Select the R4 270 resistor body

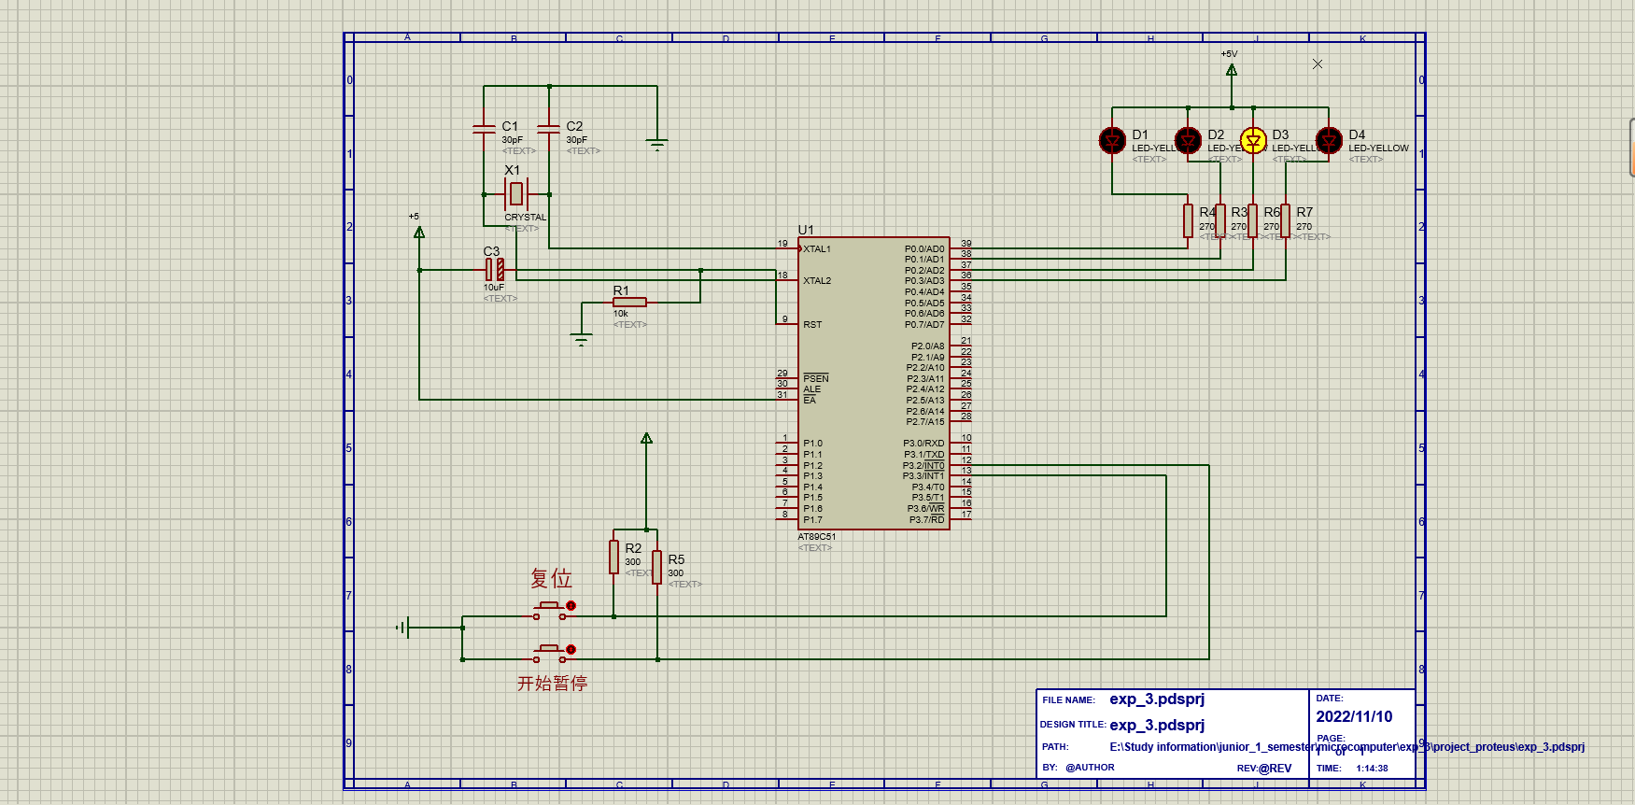click(1188, 221)
